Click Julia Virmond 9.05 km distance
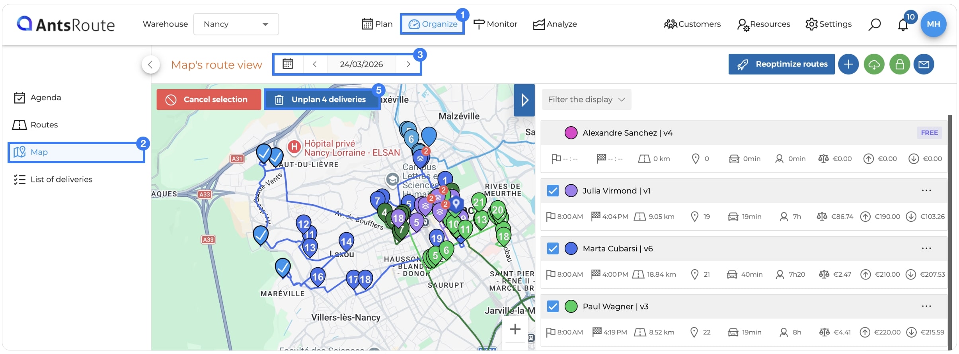Viewport: 959px width, 354px height. click(x=655, y=216)
